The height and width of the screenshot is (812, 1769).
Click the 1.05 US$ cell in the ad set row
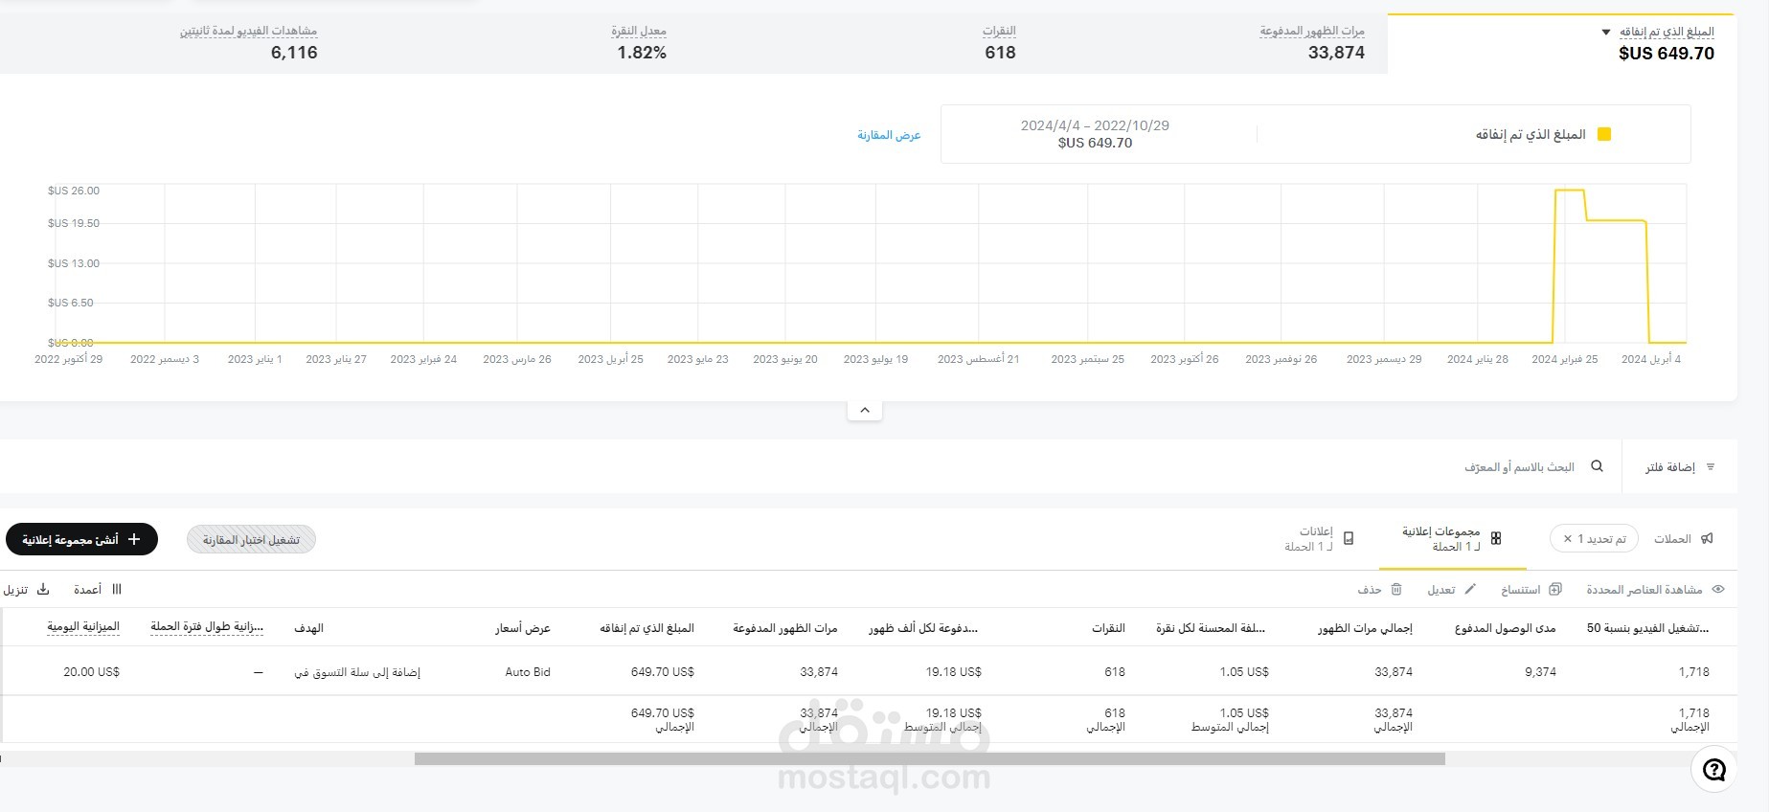click(1244, 672)
